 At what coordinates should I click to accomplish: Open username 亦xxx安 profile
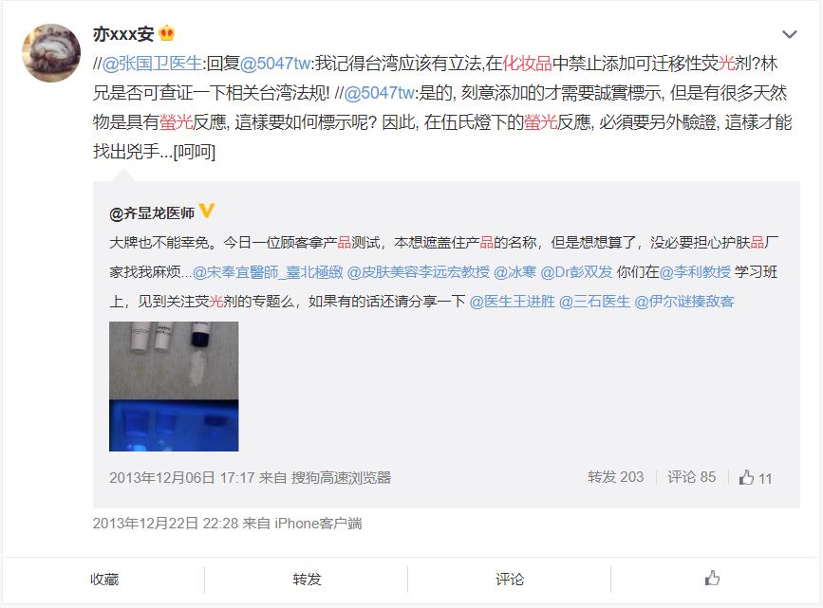point(123,34)
